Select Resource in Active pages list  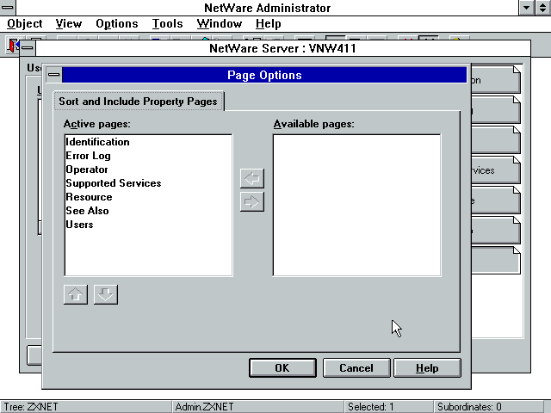(x=148, y=197)
